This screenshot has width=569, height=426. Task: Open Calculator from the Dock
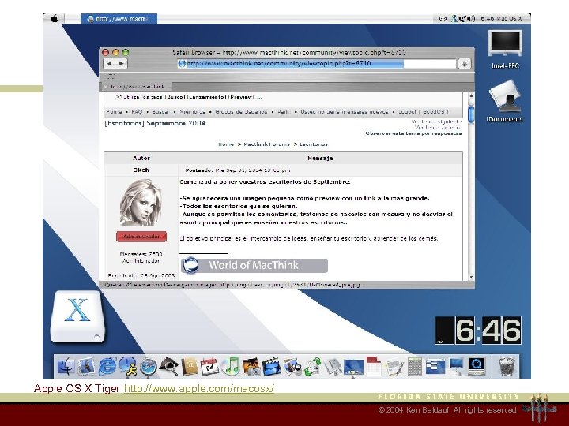[x=415, y=366]
